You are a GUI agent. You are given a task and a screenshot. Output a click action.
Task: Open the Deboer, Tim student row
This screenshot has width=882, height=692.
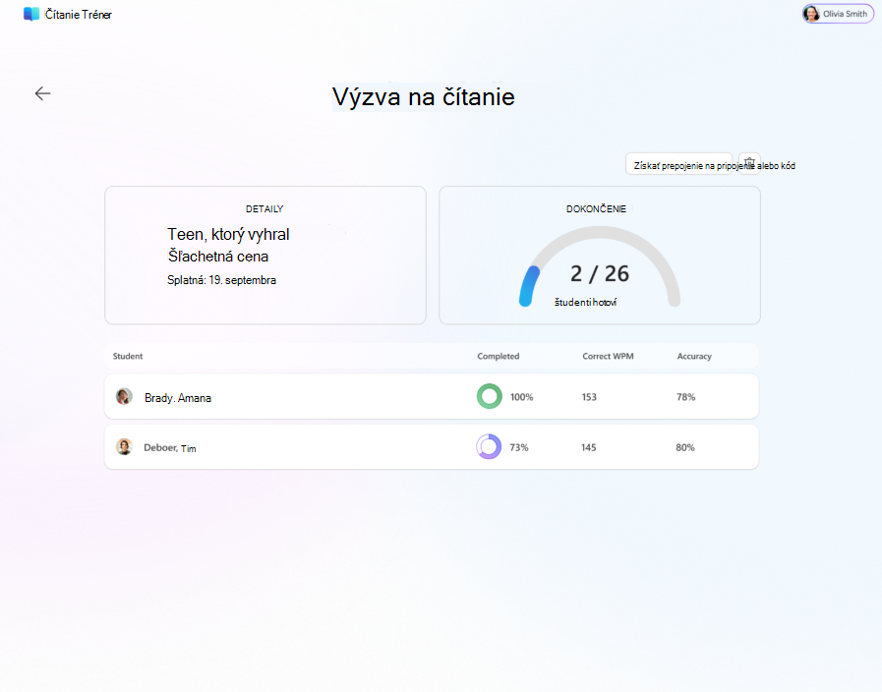[432, 447]
